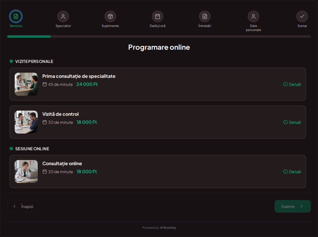Click the VIZITE PERSONALE section heading
318x237 pixels.
coord(34,61)
